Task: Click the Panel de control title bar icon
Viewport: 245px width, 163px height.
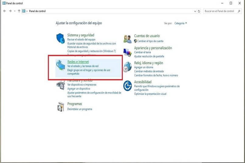Action: [4, 3]
